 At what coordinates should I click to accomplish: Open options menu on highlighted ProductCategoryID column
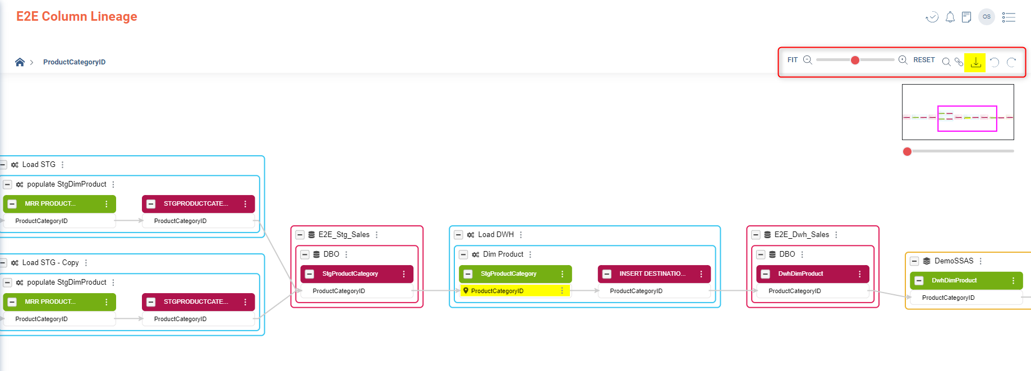(562, 291)
